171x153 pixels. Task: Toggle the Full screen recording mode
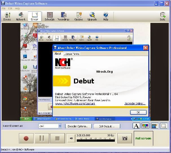click(143, 138)
